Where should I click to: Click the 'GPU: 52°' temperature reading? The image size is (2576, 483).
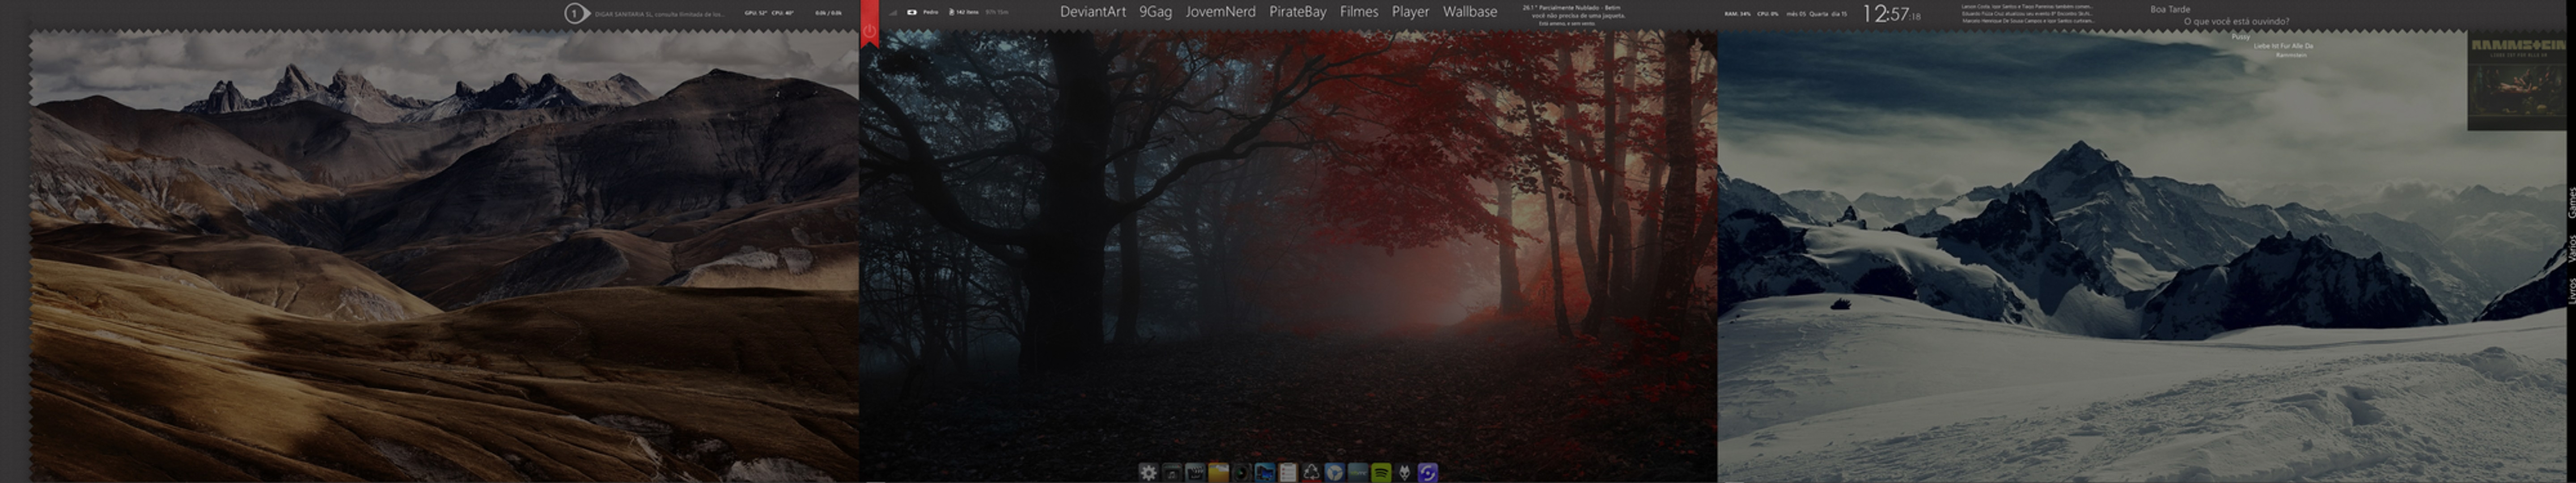(x=755, y=13)
